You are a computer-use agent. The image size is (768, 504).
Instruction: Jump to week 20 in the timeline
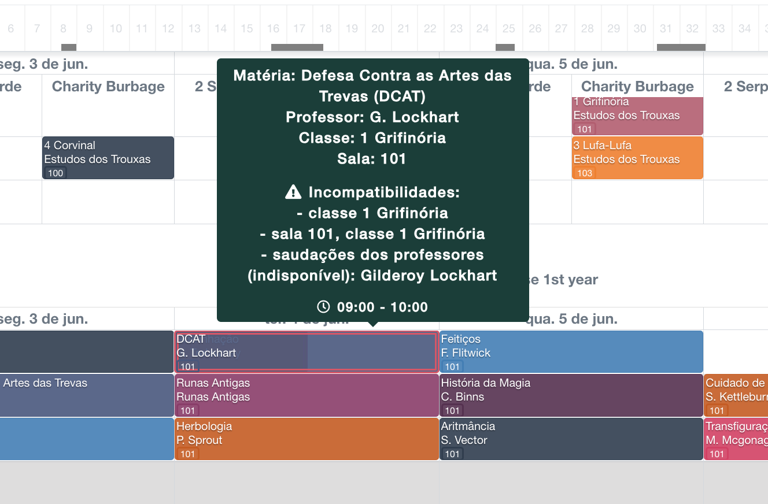[378, 28]
